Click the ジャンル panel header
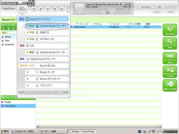The width and height of the screenshot is (179, 134). tap(9, 25)
